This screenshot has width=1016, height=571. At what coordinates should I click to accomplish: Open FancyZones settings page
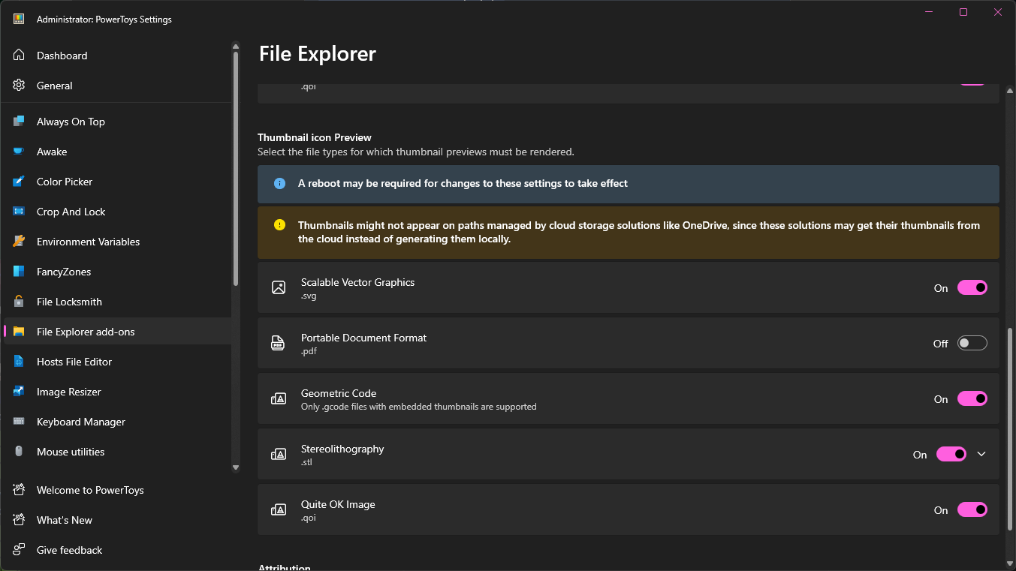pyautogui.click(x=118, y=272)
